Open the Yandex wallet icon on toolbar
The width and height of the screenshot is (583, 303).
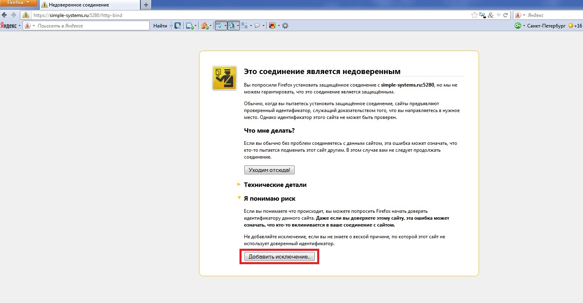click(205, 26)
